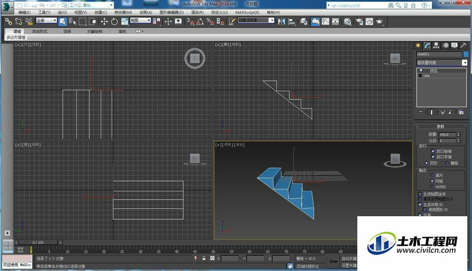The height and width of the screenshot is (271, 472).
Task: Click the Line001 object color swatch
Action: [466, 54]
